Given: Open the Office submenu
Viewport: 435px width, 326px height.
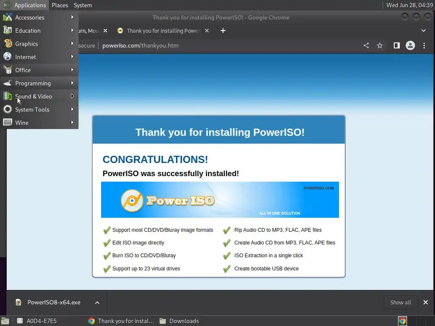Looking at the screenshot, I should coord(39,70).
